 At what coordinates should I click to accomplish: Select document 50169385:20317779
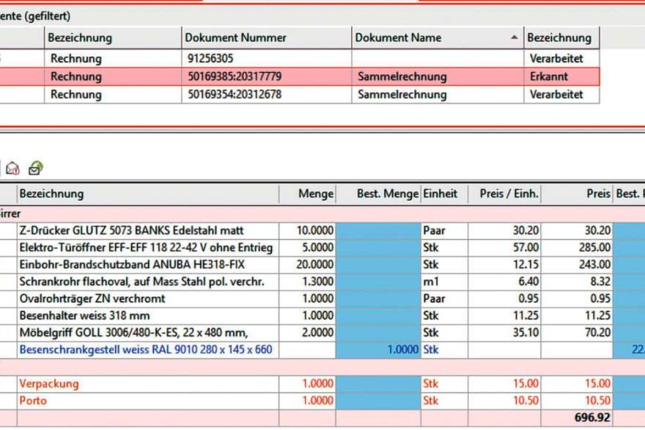coord(235,77)
